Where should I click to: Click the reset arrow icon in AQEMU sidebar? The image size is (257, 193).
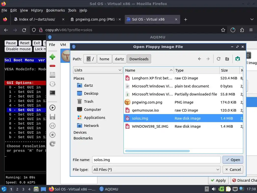(52, 144)
